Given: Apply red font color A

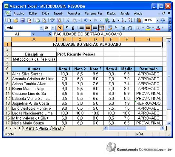Looking at the screenshot, I should (x=158, y=28).
